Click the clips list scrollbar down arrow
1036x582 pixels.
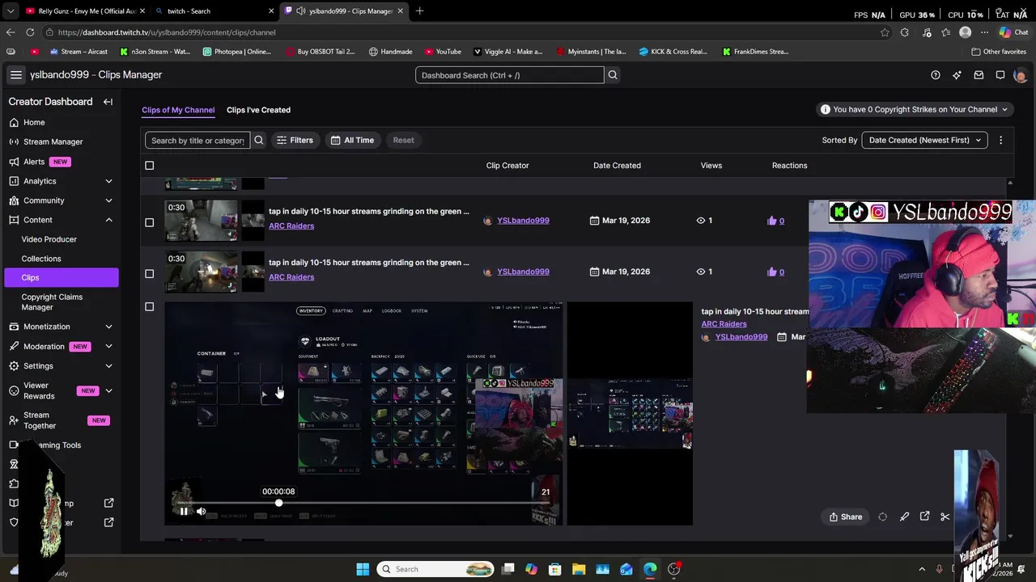[1009, 536]
